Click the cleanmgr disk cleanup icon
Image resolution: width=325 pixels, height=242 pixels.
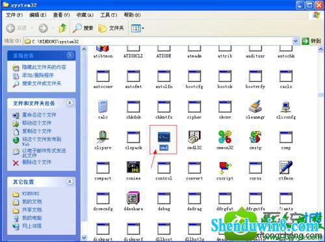(255, 106)
